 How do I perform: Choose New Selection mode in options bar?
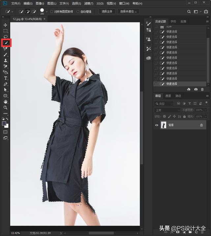click(21, 12)
